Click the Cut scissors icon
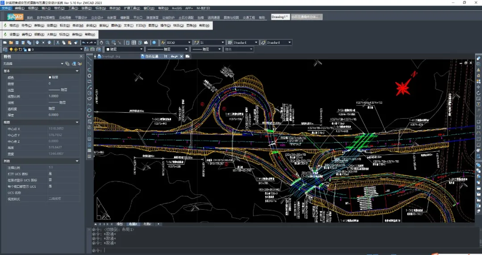The width and height of the screenshot is (482, 255). [x=58, y=43]
